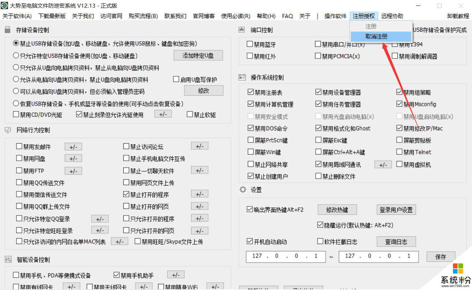Screen dimensions: 472x290
Task: Toggle 禁用蓝牙 checkbox
Action: pyautogui.click(x=250, y=44)
